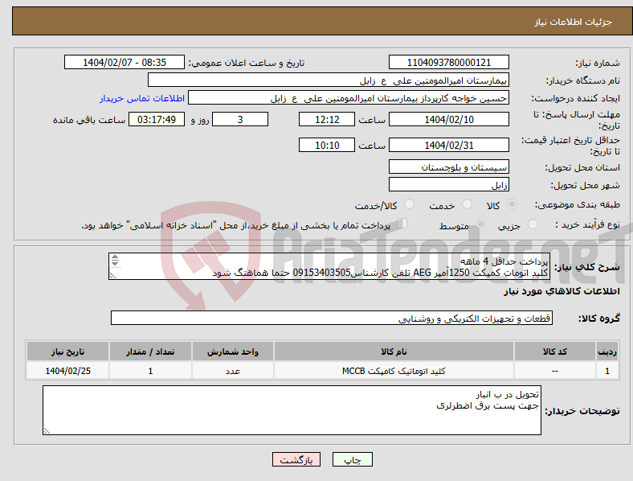Select the جزیی purchase type radio
The height and width of the screenshot is (481, 633).
[x=533, y=224]
